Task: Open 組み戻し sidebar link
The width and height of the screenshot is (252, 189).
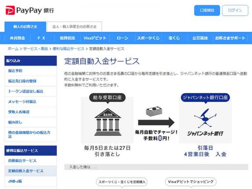Action: [x=31, y=122]
